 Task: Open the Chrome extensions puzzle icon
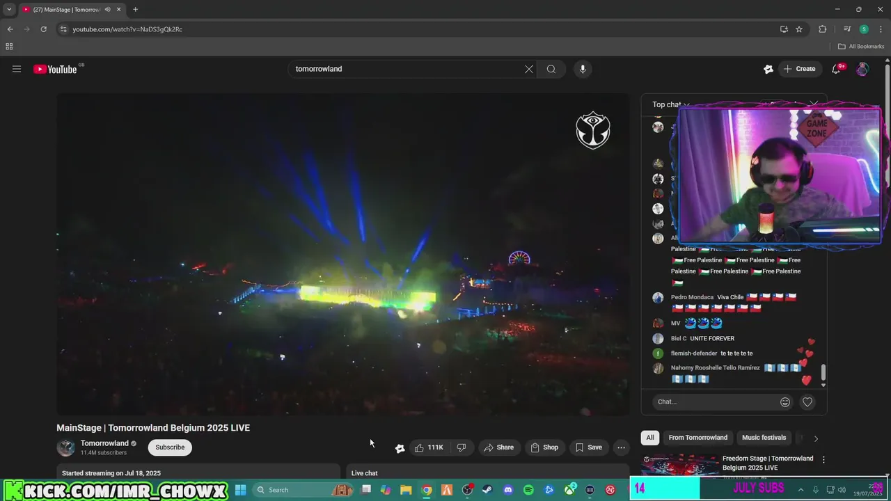point(823,29)
